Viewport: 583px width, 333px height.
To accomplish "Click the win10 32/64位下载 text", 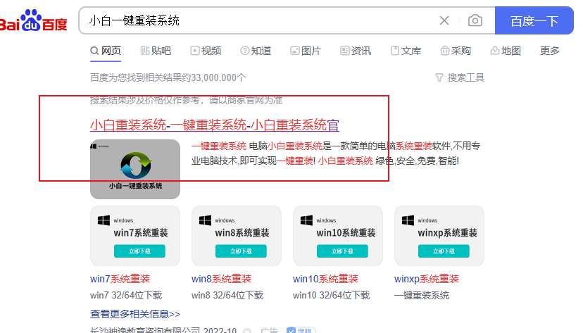I will tap(332, 295).
